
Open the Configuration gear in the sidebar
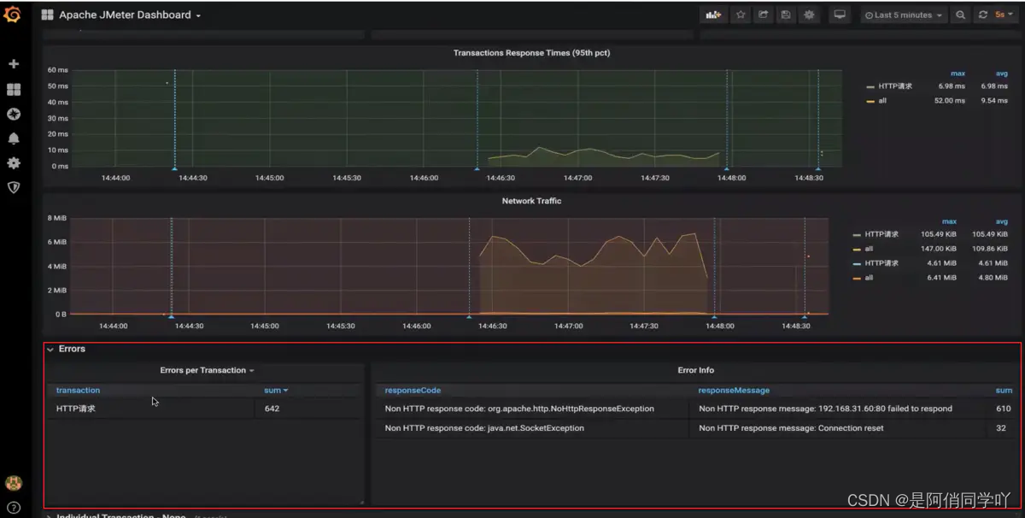tap(14, 162)
